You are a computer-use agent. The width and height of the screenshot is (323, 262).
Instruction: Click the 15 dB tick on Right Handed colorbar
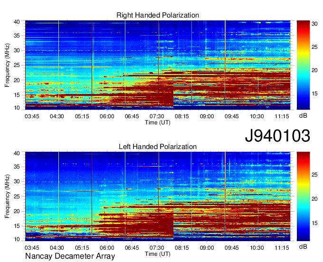click(x=314, y=94)
